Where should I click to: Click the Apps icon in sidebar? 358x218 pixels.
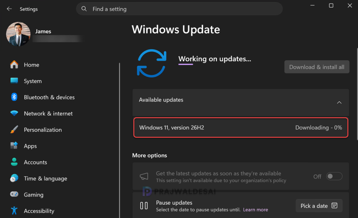pyautogui.click(x=14, y=145)
